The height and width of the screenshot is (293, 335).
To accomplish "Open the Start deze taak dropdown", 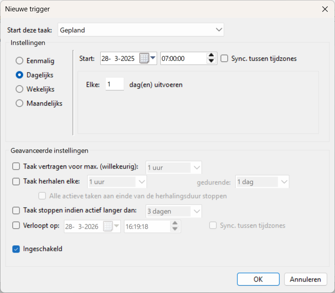I will click(141, 30).
